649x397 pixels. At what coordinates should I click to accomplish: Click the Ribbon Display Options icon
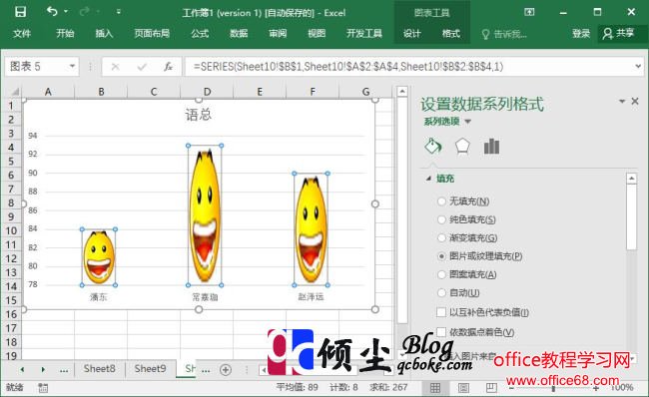[x=529, y=12]
